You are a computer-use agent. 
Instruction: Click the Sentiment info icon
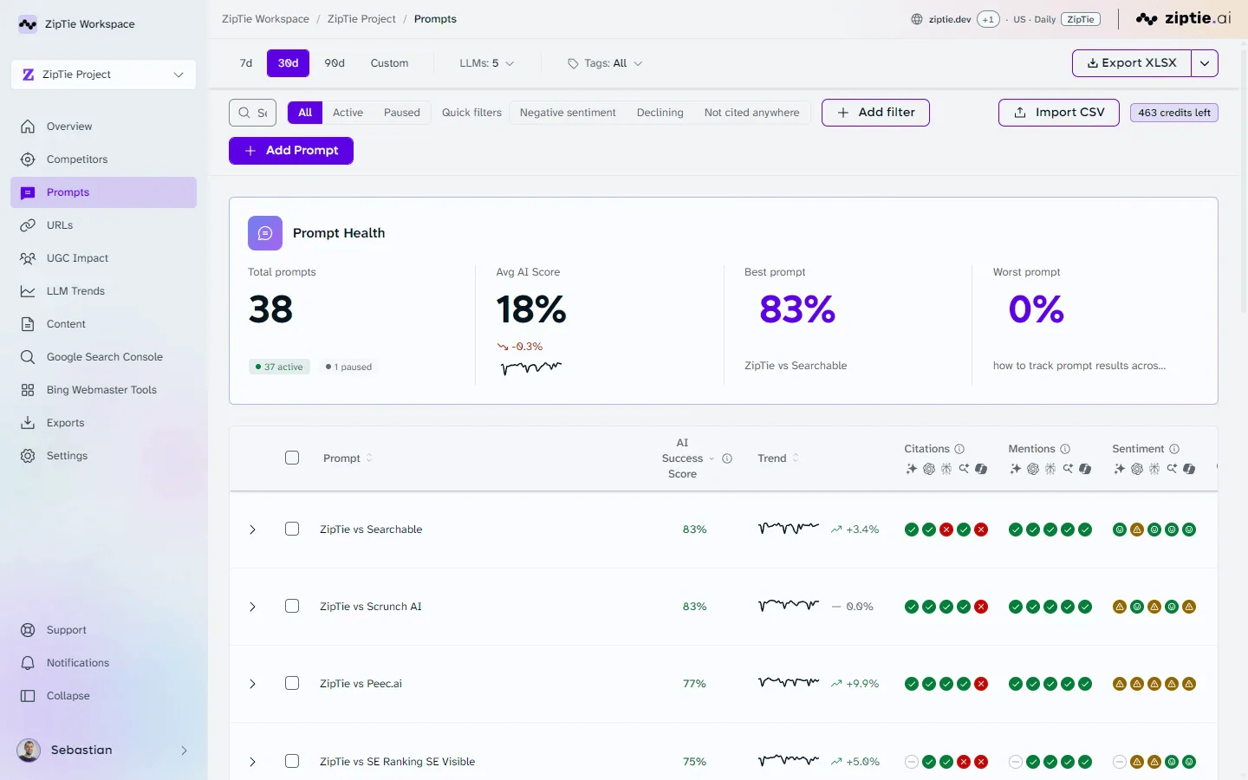tap(1174, 449)
